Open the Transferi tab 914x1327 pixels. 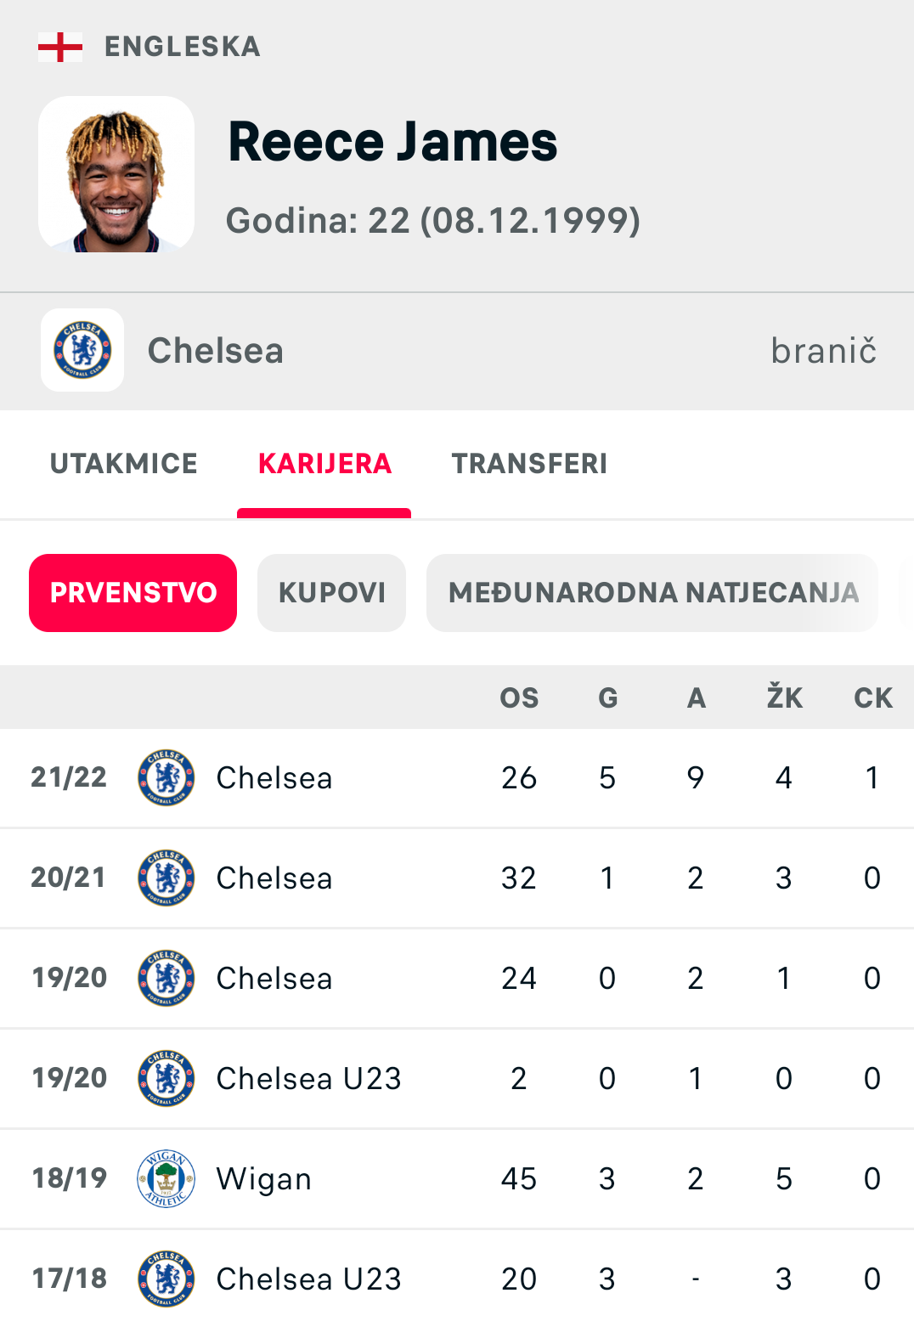point(529,464)
